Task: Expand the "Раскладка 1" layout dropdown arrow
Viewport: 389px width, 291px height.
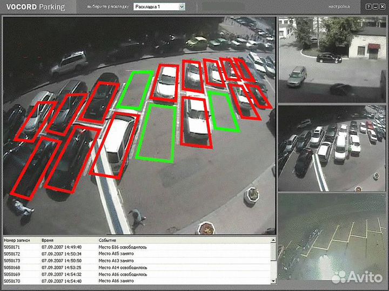Action: 181,7
